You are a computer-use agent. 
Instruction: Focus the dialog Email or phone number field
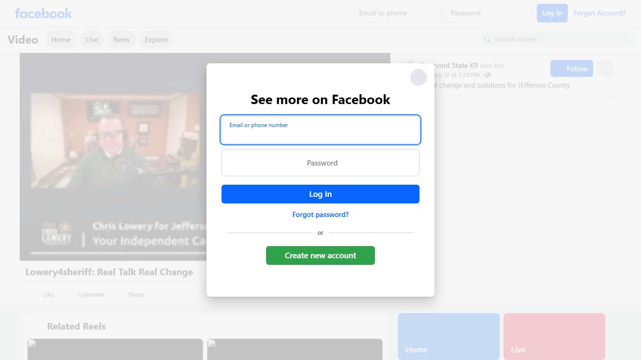pos(320,130)
